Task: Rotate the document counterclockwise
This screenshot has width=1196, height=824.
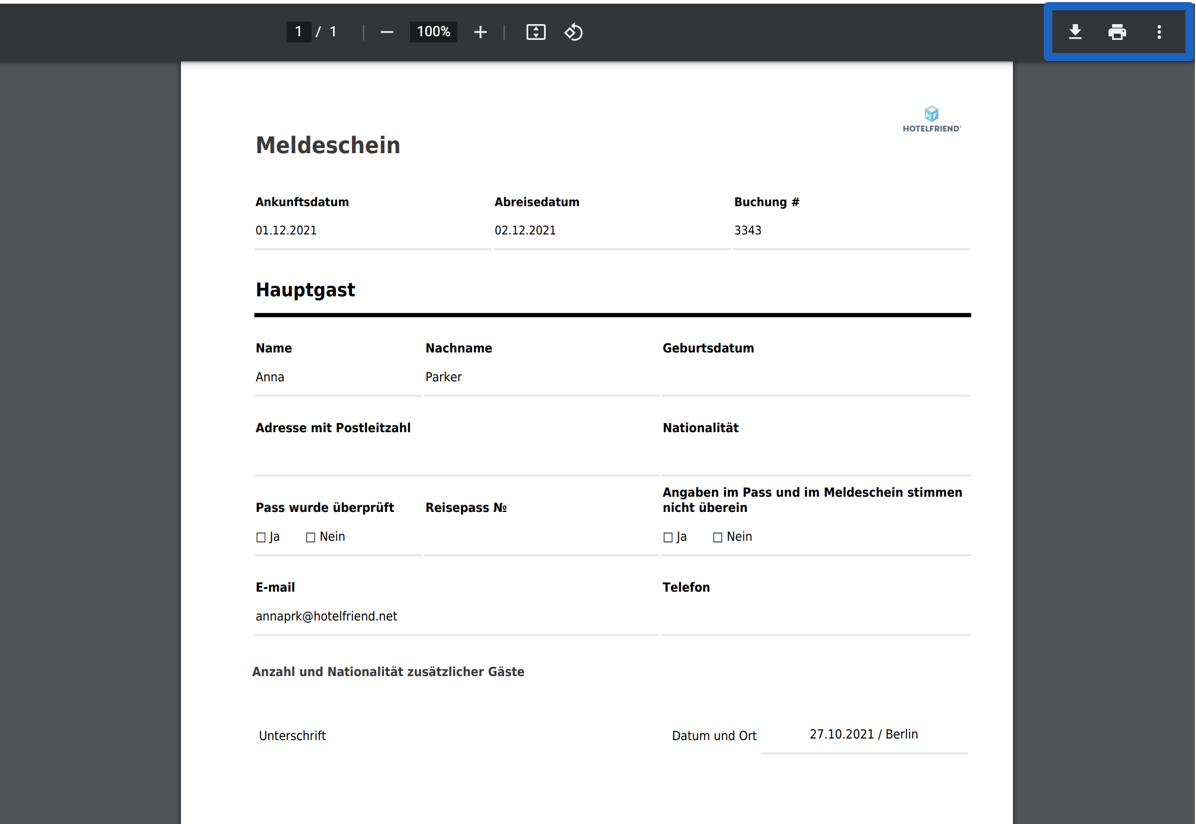Action: click(573, 32)
